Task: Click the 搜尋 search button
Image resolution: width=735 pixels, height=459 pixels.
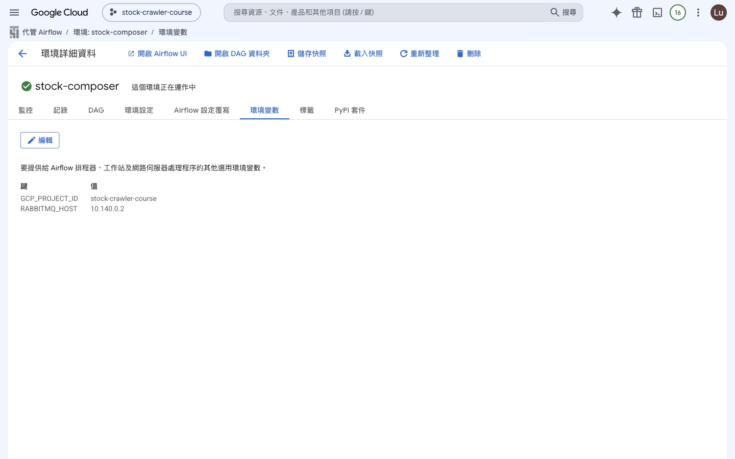Action: pyautogui.click(x=563, y=12)
